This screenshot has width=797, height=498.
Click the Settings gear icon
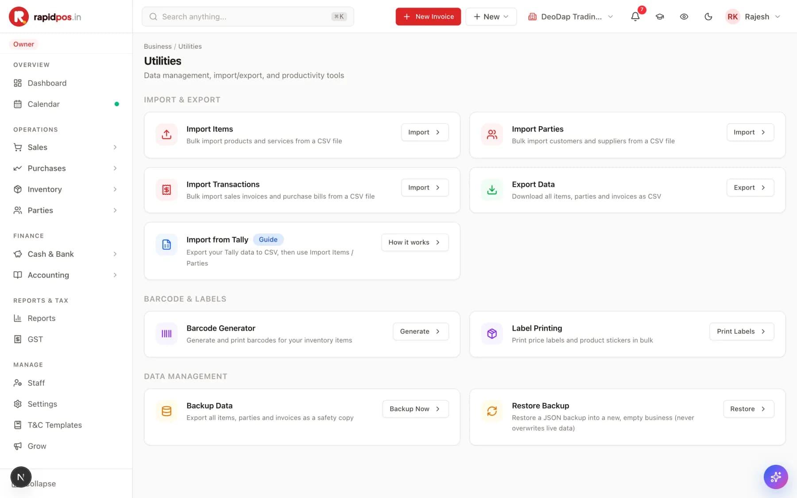tap(18, 404)
